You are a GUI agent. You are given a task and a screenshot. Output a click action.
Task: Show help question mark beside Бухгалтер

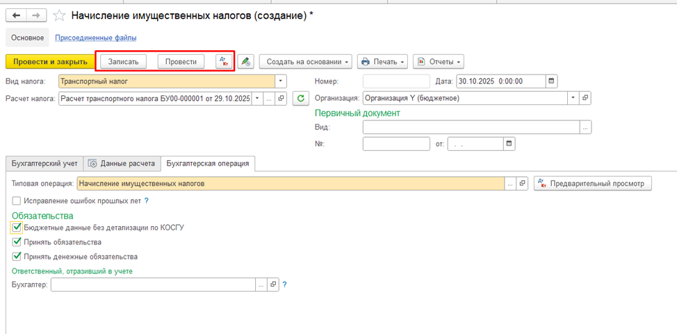(284, 285)
